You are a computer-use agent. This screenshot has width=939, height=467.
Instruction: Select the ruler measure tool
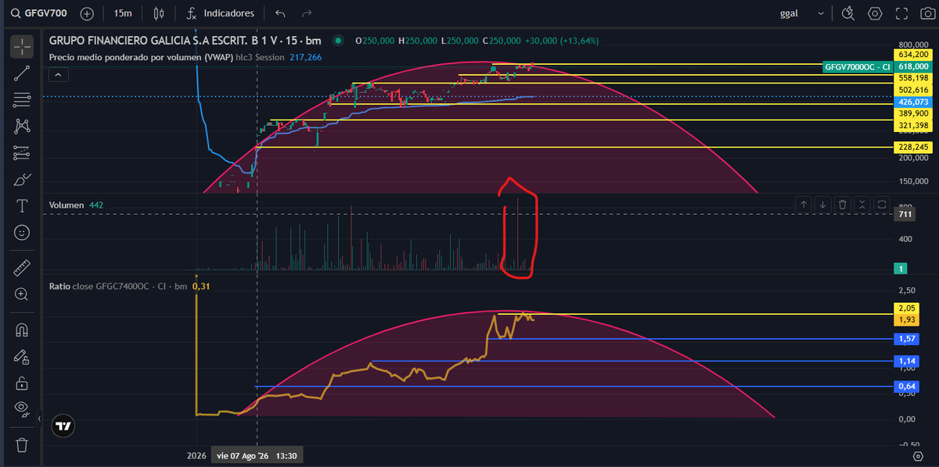tap(22, 268)
